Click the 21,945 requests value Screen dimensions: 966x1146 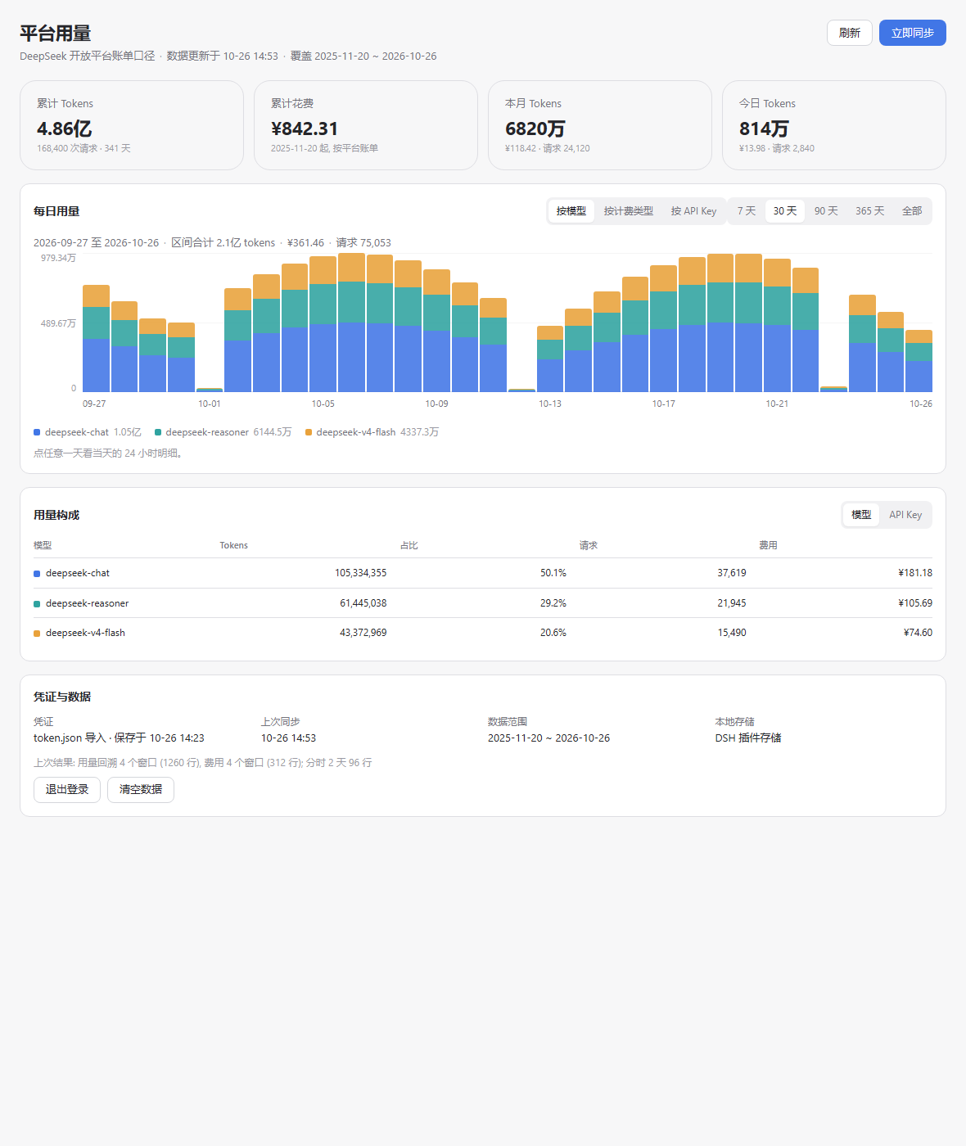732,603
